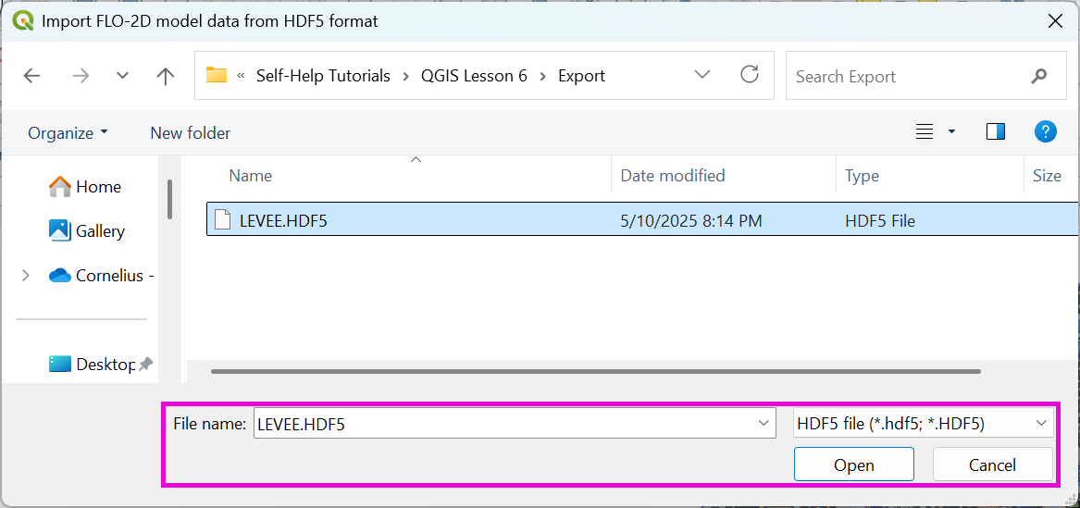Screen dimensions: 1080x508
Task: Open the Help question mark icon
Action: click(x=1045, y=132)
